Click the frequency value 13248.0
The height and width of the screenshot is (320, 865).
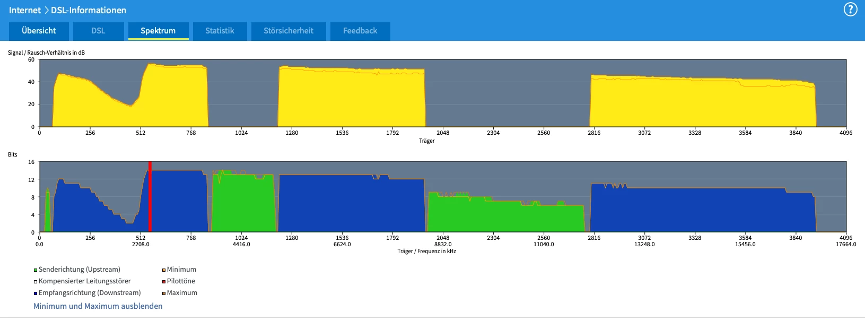[x=644, y=244]
